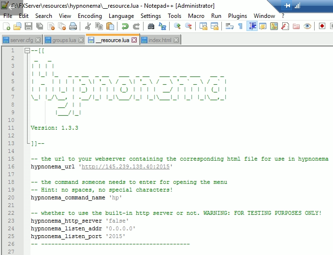Close the index.html tab
The height and width of the screenshot is (255, 333).
176,40
